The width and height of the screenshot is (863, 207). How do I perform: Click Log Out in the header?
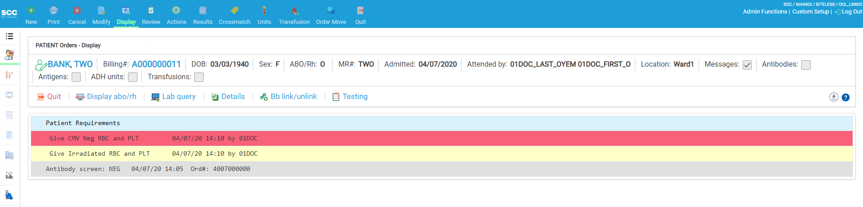pyautogui.click(x=851, y=12)
